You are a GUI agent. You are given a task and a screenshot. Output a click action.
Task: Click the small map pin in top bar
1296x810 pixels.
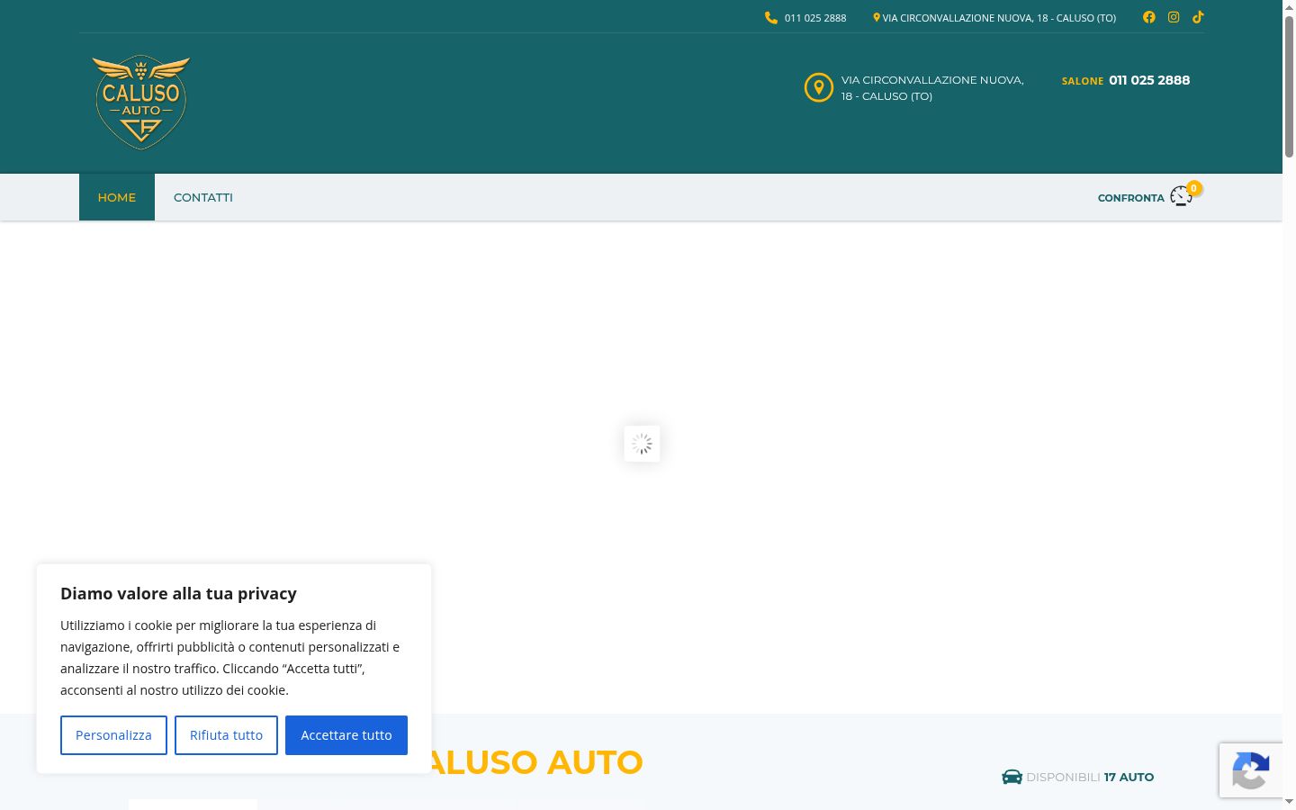pyautogui.click(x=877, y=18)
